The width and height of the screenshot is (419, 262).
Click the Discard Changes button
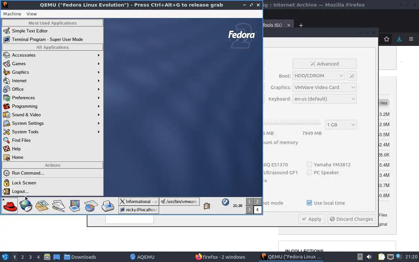click(x=351, y=219)
